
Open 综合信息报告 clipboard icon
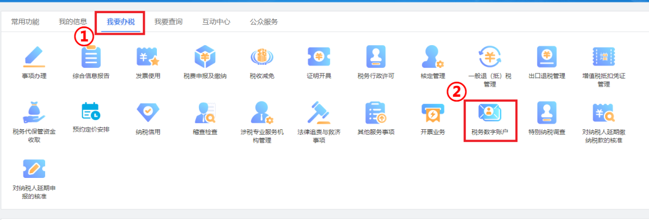pyautogui.click(x=91, y=57)
